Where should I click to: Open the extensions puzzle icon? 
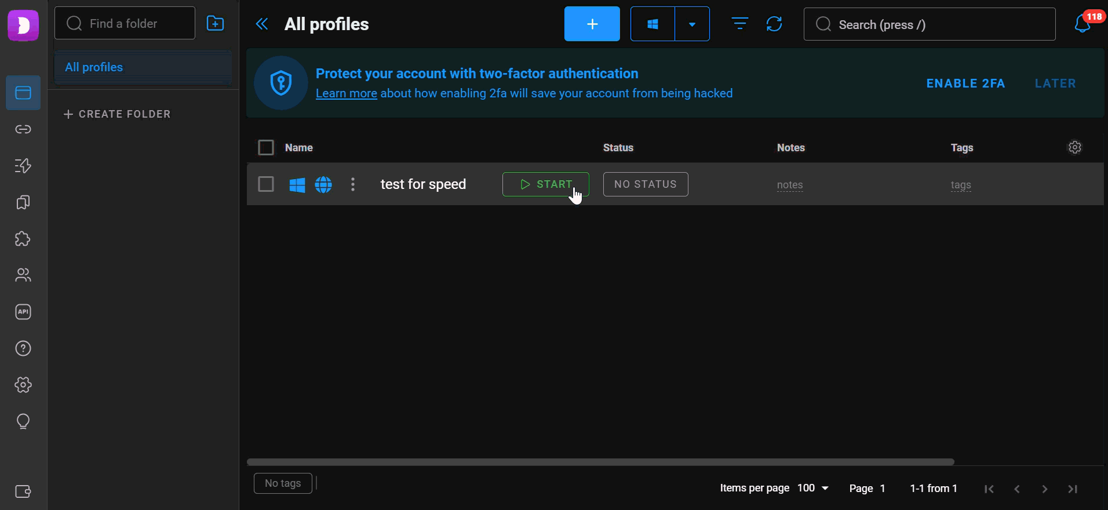click(x=23, y=239)
